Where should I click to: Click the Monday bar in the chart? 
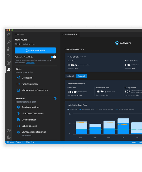coord(82,128)
